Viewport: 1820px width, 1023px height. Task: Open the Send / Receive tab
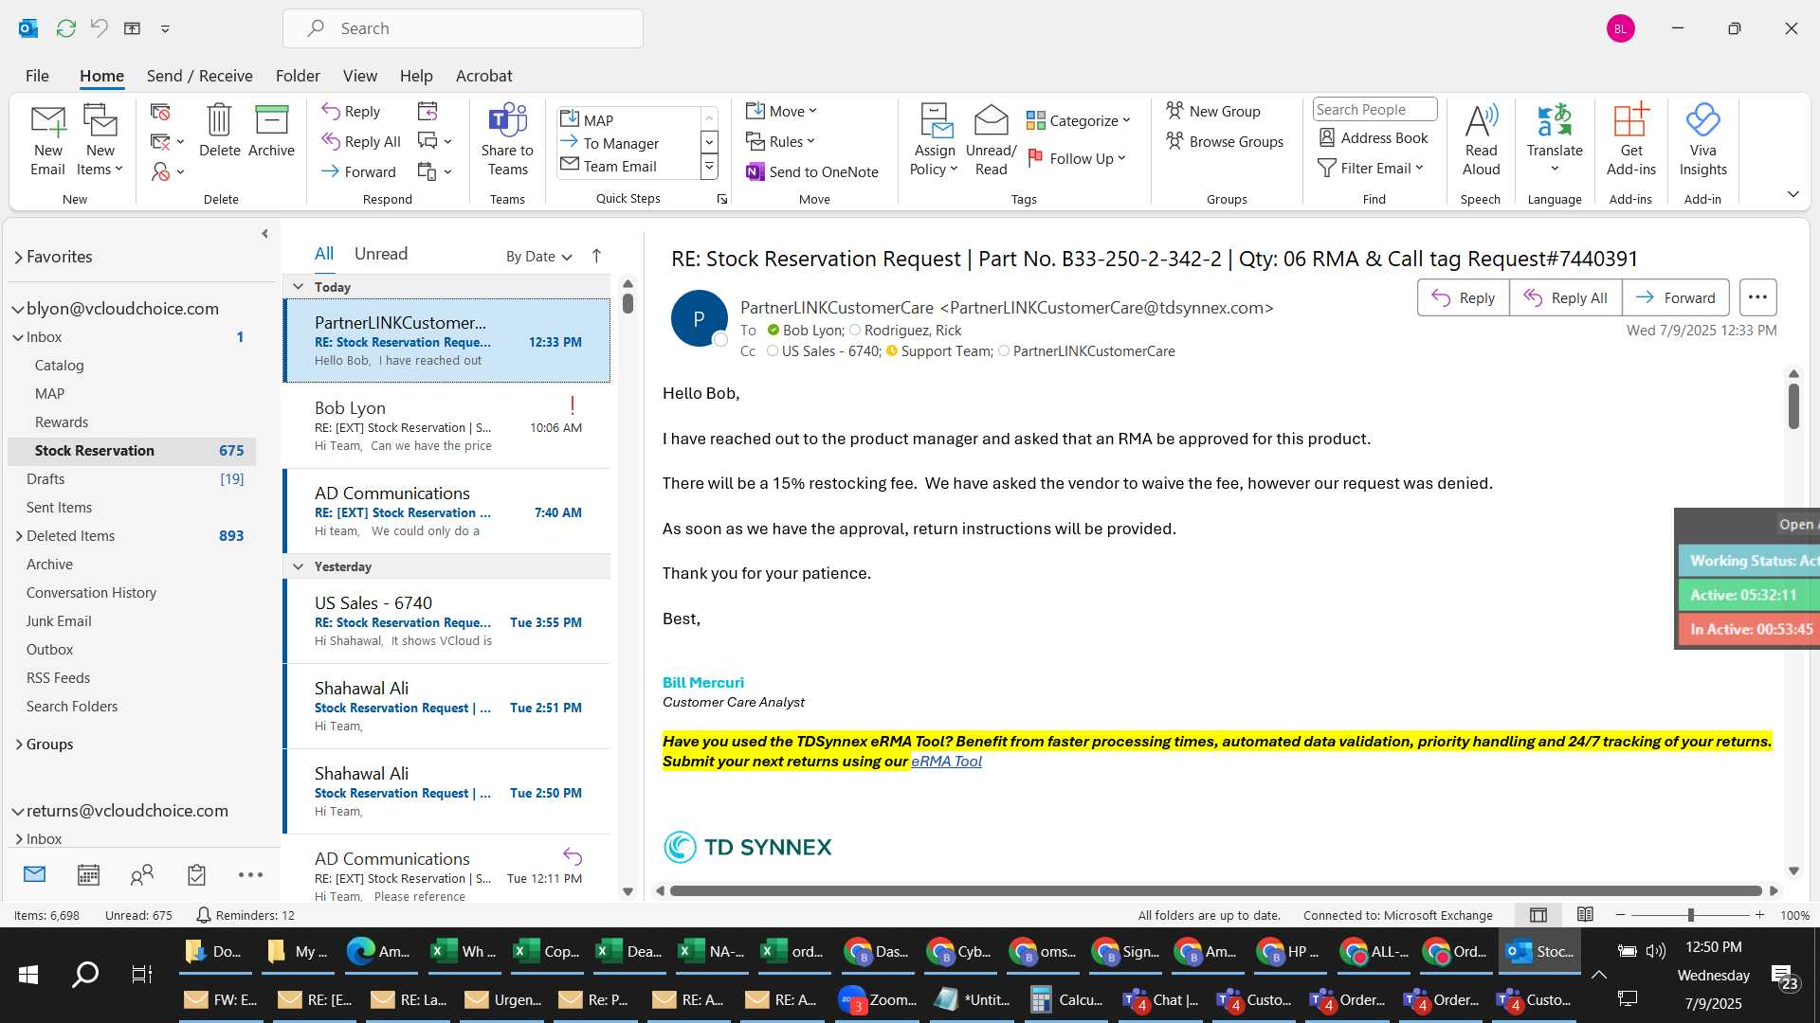click(199, 76)
